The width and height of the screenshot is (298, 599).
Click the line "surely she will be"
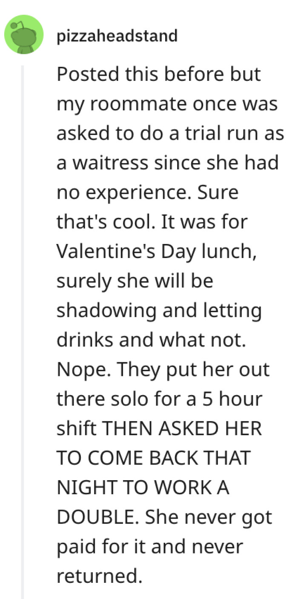135,281
